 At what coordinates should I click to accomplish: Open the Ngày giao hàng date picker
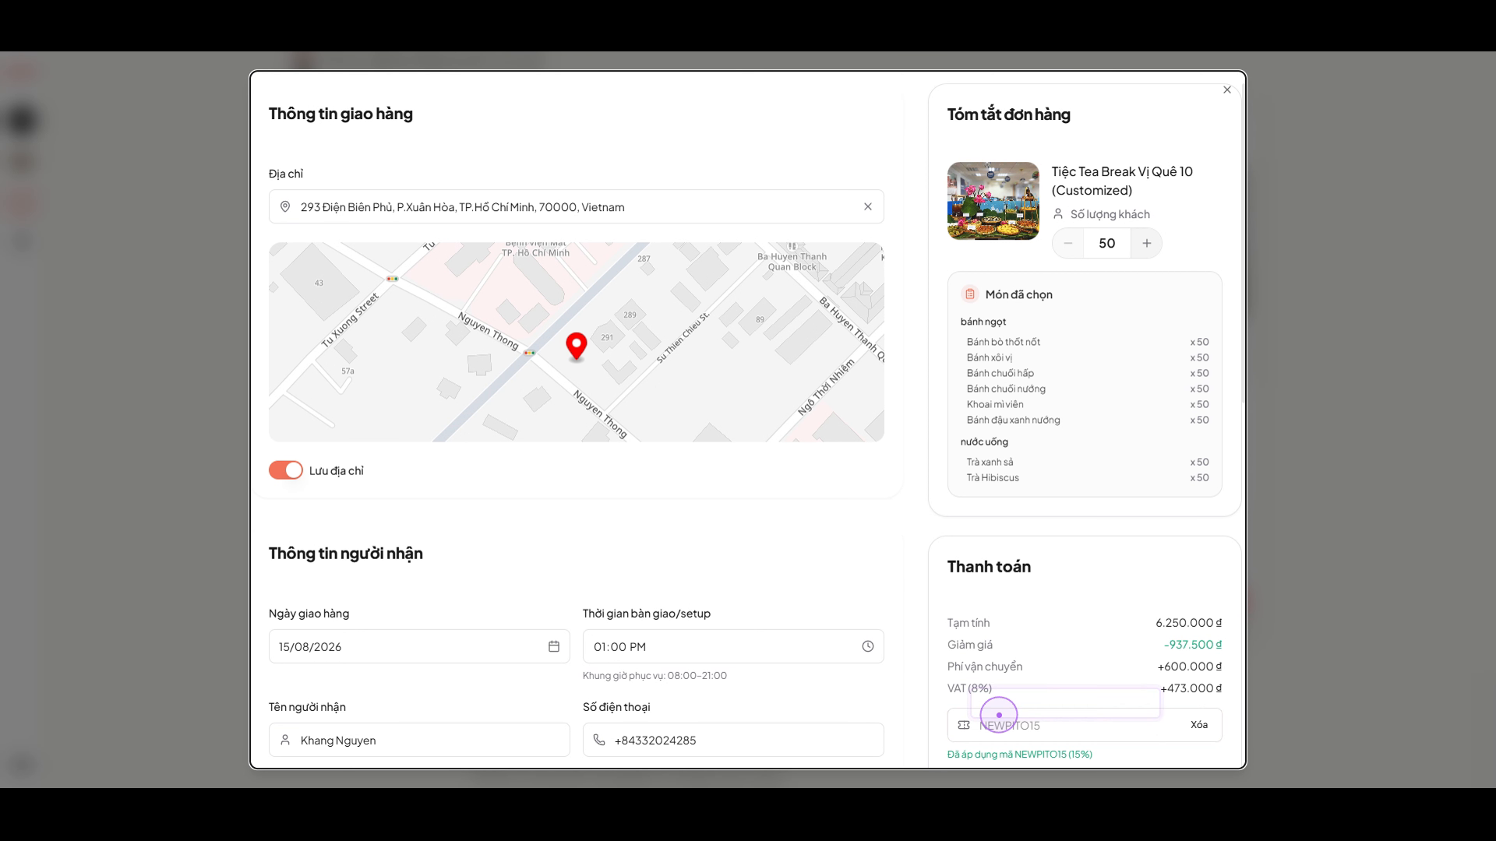(x=419, y=646)
